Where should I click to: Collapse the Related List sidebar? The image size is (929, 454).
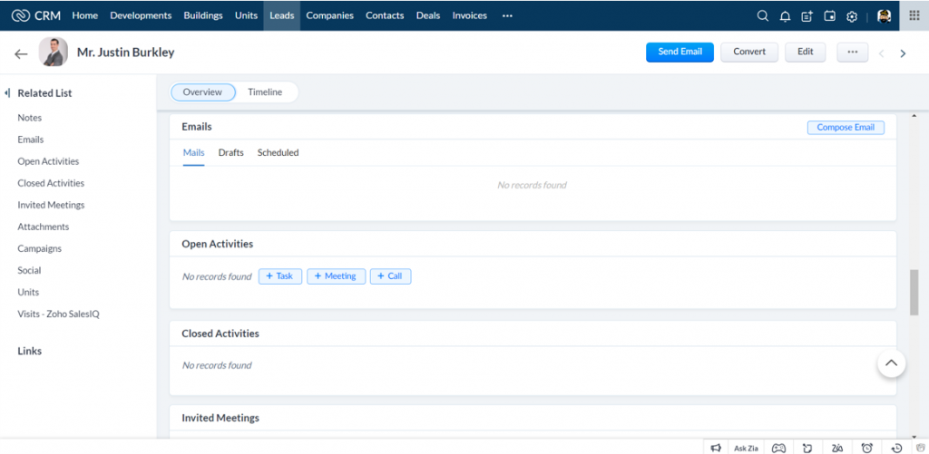[7, 93]
